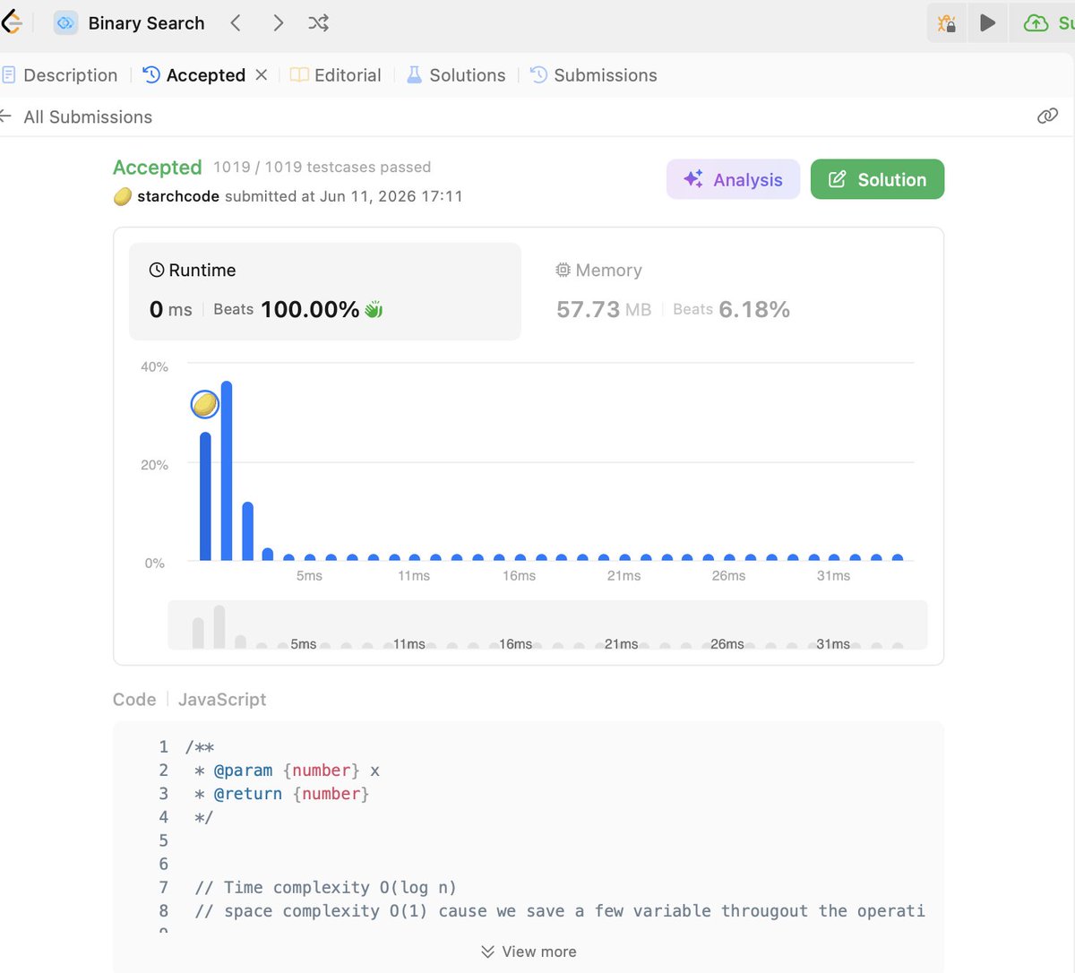
Task: Click the chart range slider under histogram
Action: click(x=547, y=625)
